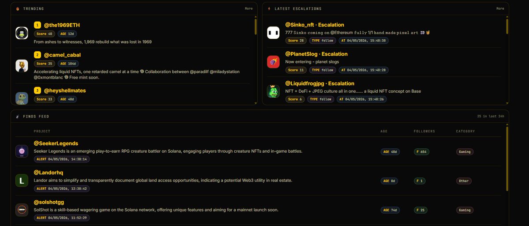This screenshot has height=226, width=529.
Task: Open the @PlanetSlog red avatar icon
Action: click(273, 62)
